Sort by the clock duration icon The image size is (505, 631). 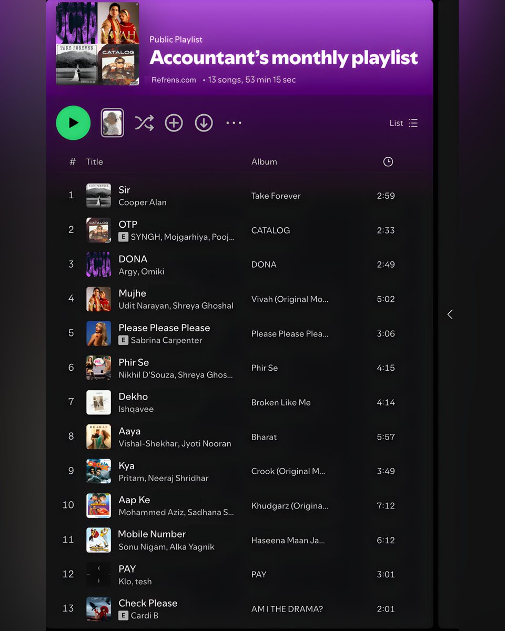[x=388, y=162]
